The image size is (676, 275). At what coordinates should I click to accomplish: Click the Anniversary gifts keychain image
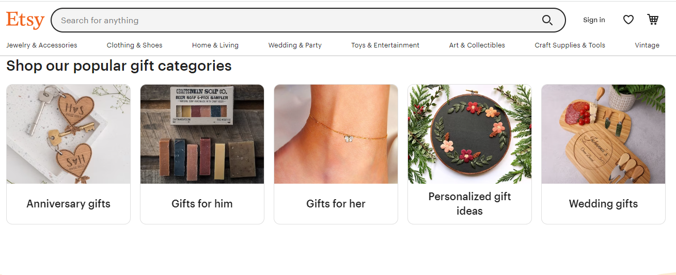pyautogui.click(x=68, y=134)
